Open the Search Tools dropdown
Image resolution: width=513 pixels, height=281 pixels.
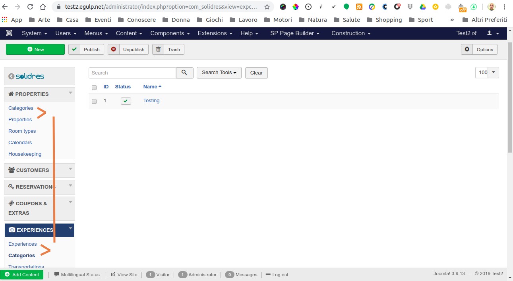click(219, 73)
